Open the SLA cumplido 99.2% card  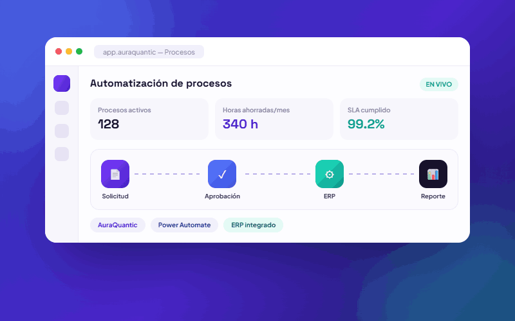[398, 119]
